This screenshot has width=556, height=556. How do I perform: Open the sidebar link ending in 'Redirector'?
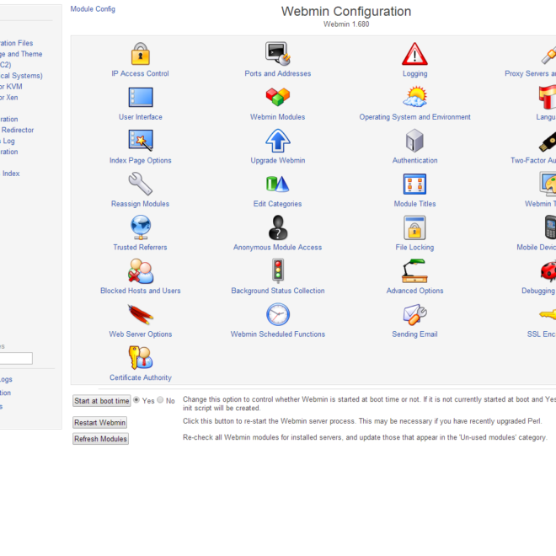point(17,130)
